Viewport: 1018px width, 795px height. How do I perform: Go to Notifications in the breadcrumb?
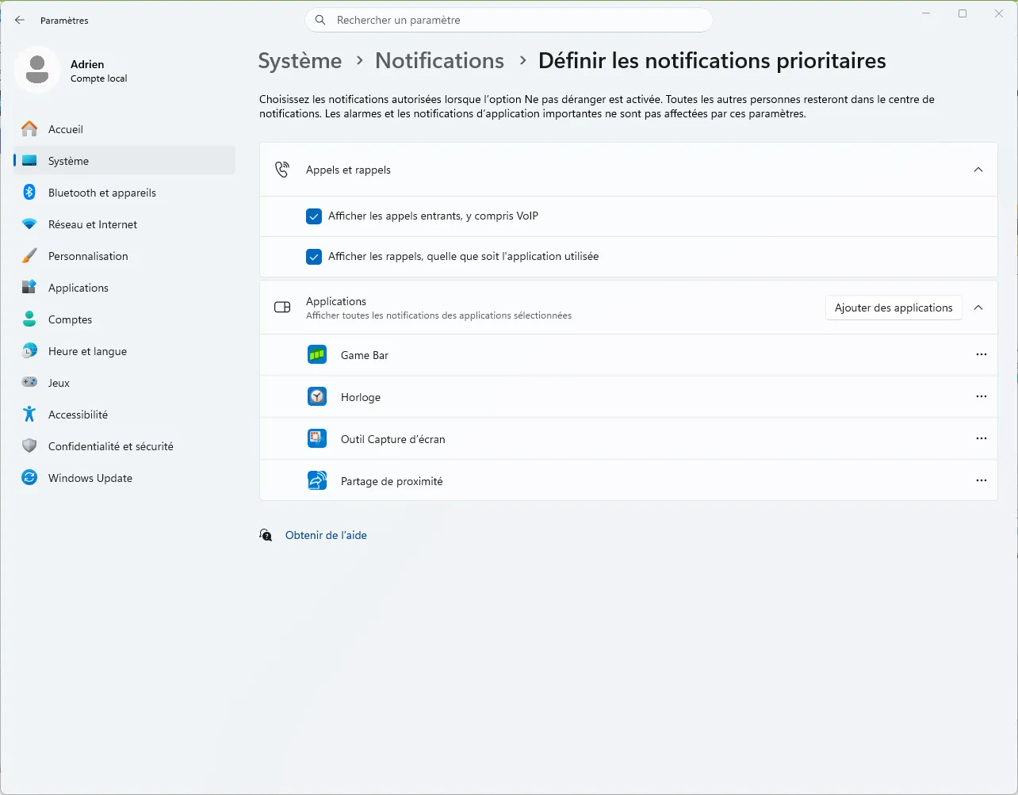[439, 61]
